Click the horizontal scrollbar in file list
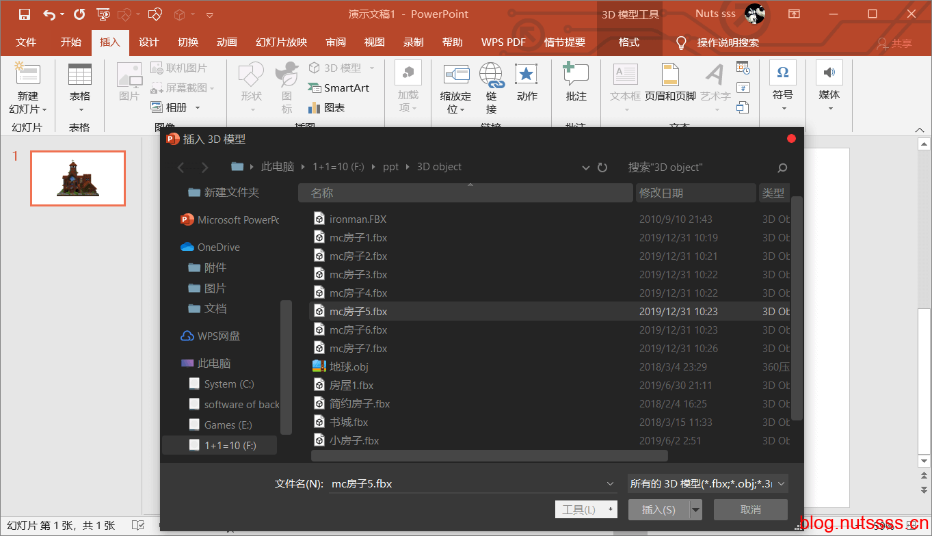Screen dimensions: 932x536 point(489,455)
